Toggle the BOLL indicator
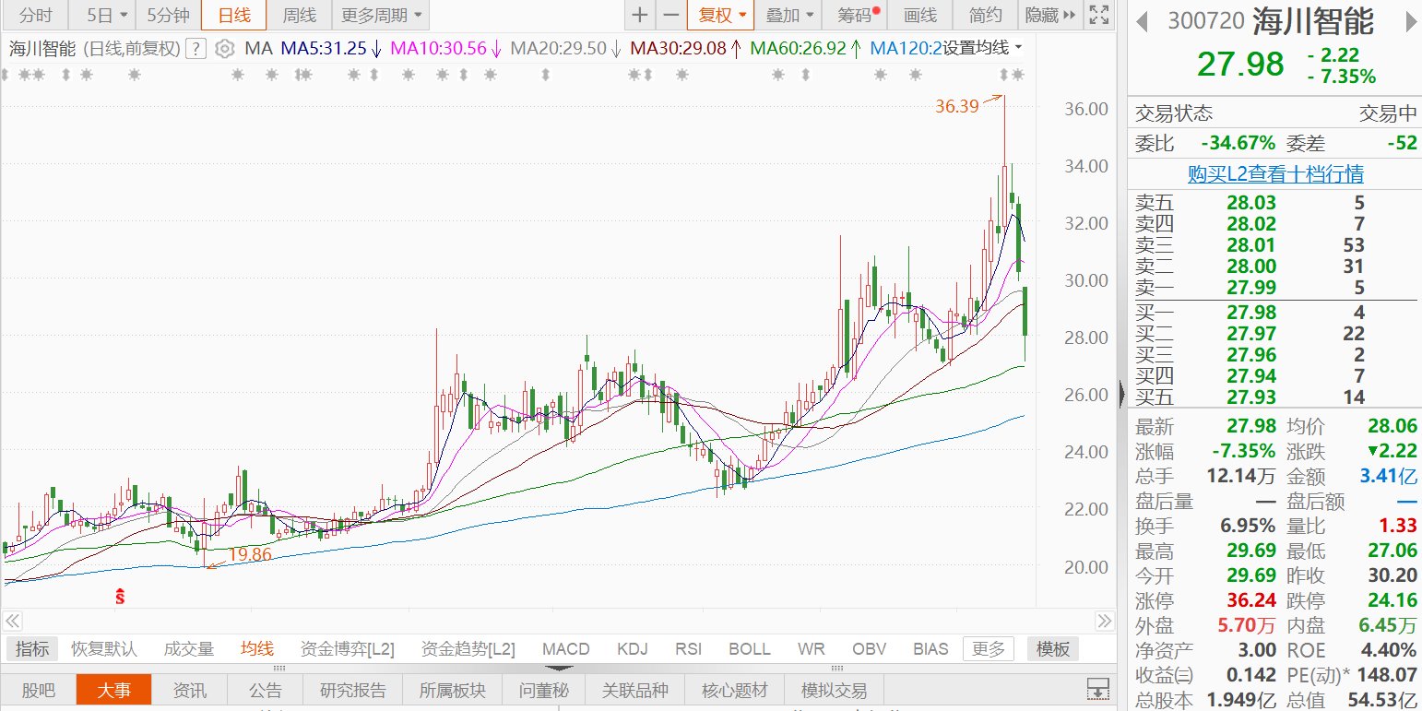This screenshot has width=1422, height=711. coord(749,649)
